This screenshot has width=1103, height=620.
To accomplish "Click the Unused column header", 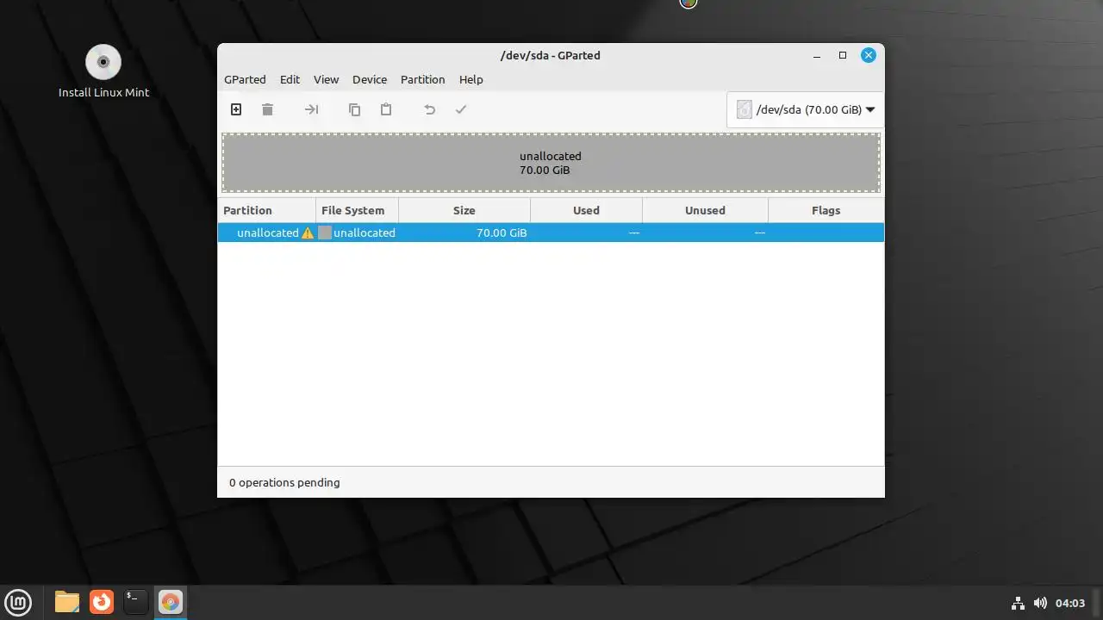I will 705,210.
